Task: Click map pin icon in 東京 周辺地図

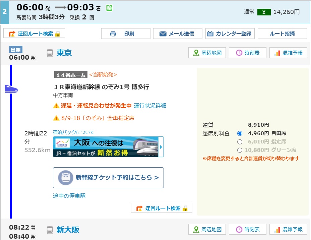Action: click(x=196, y=53)
